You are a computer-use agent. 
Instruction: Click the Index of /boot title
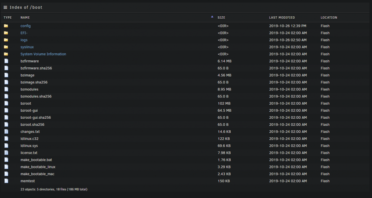pyautogui.click(x=26, y=7)
